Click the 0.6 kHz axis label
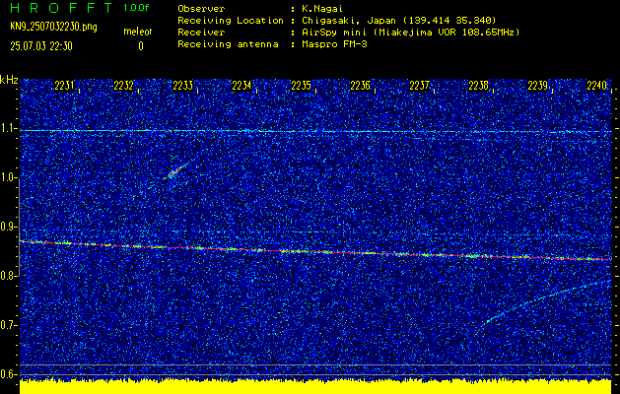Screen dimensions: 620x394 tap(8, 374)
